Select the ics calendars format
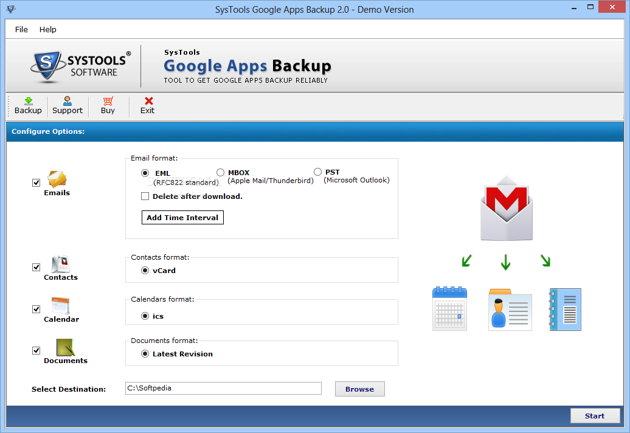The image size is (630, 433). [x=145, y=316]
